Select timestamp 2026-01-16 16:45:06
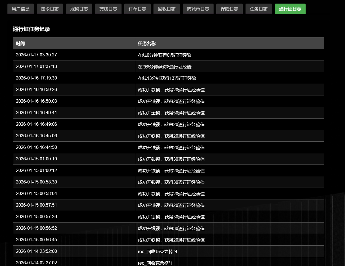 [x=36, y=136]
